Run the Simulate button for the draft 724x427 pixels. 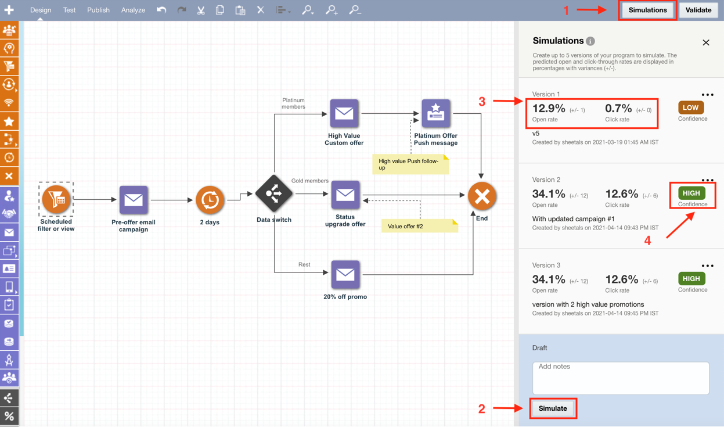[x=553, y=408]
